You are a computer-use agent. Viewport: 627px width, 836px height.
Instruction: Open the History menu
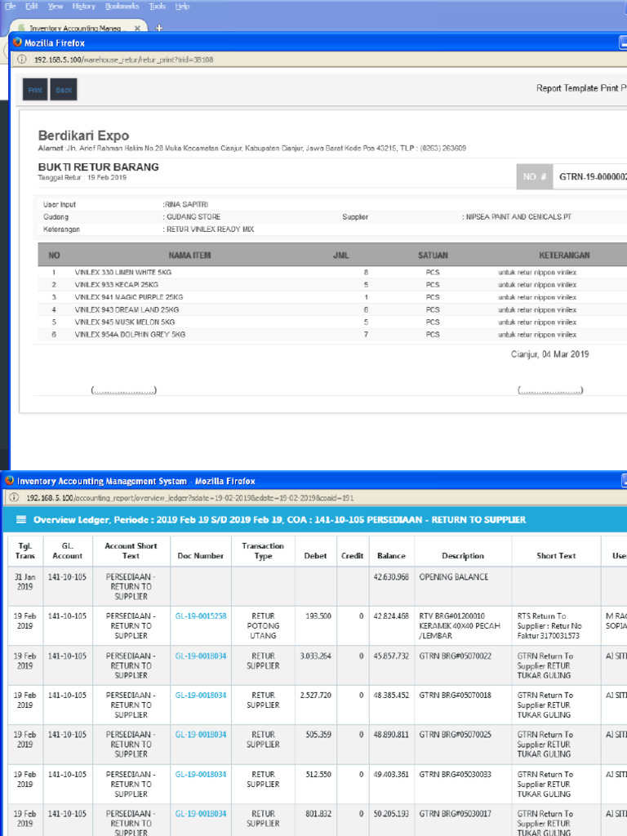point(84,7)
